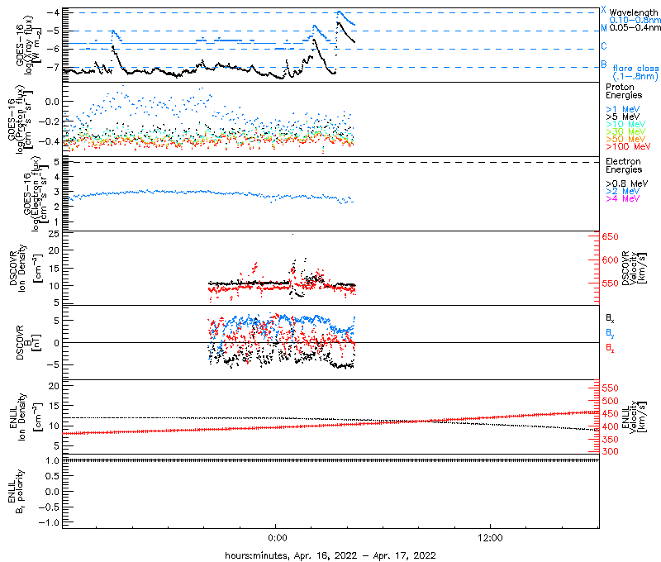Viewport: 661px width, 562px height.
Task: Click the 'flare class (.1-.8nm)' label
Action: (635, 72)
